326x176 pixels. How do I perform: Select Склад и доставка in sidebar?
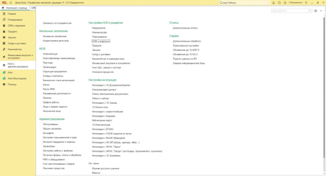(17, 43)
